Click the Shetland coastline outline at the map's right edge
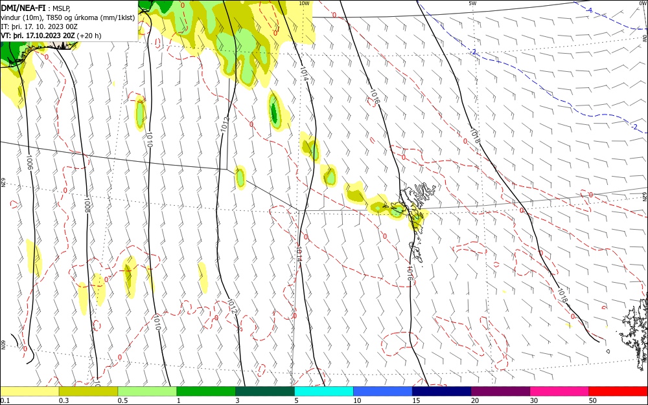The height and width of the screenshot is (405, 648). [634, 334]
